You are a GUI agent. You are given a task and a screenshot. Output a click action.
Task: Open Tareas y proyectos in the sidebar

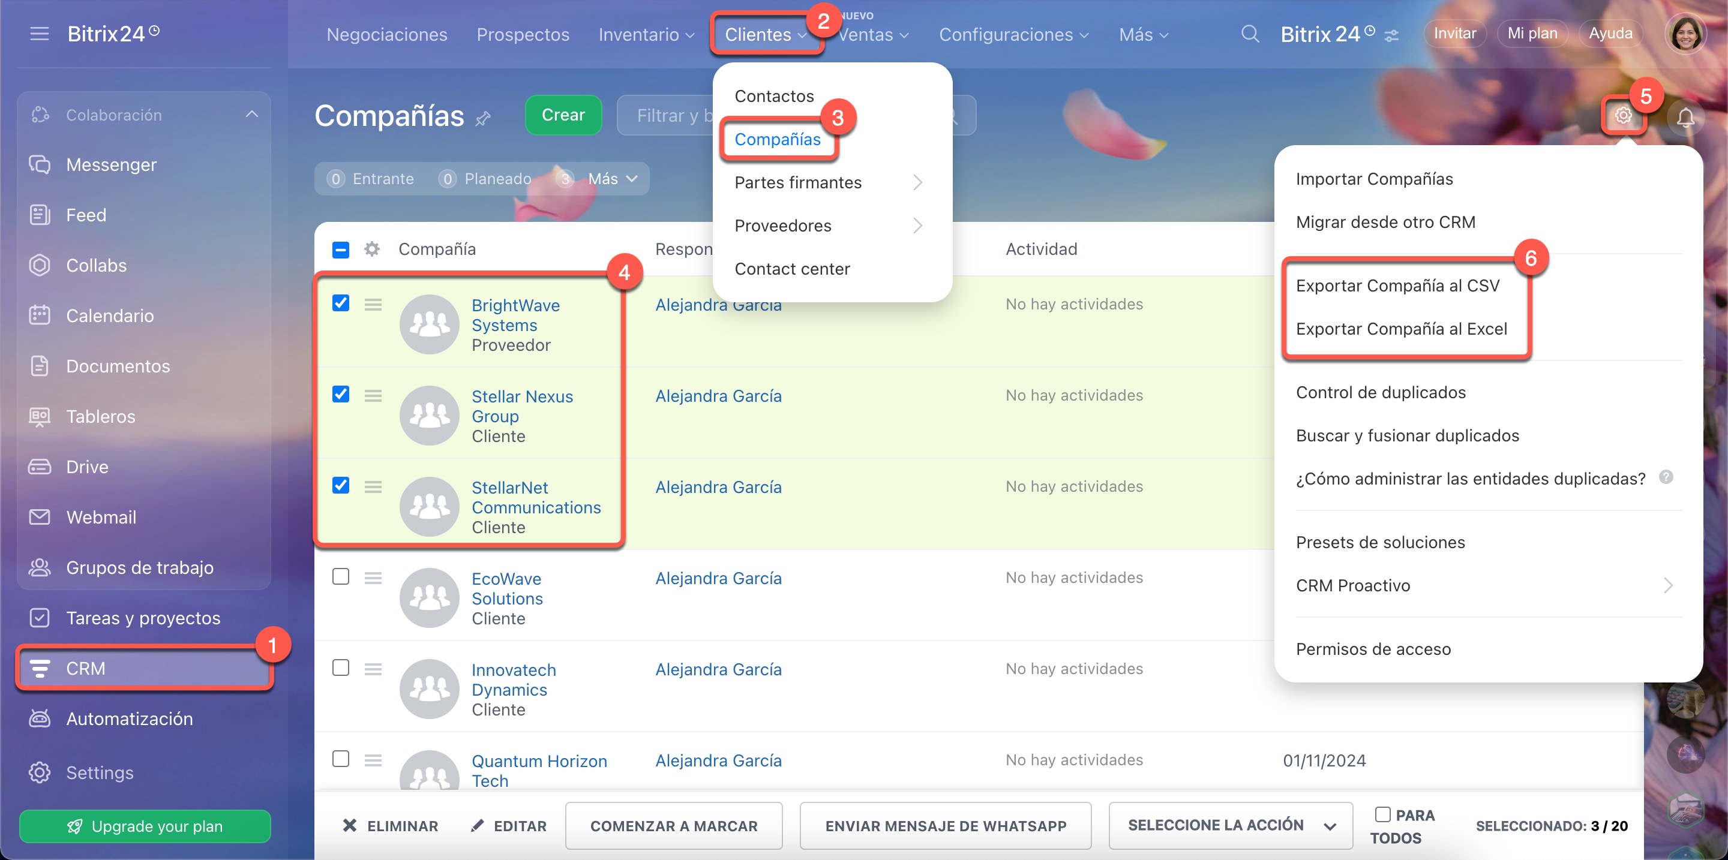[144, 617]
